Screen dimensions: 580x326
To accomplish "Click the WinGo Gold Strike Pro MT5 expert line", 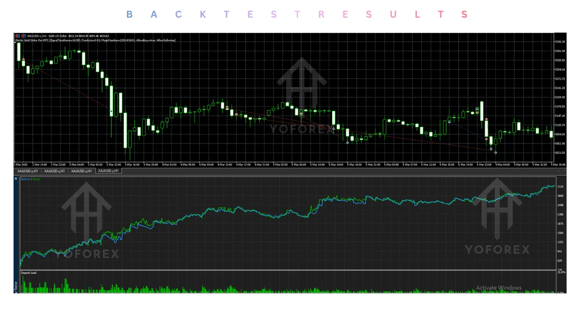I will (95, 40).
